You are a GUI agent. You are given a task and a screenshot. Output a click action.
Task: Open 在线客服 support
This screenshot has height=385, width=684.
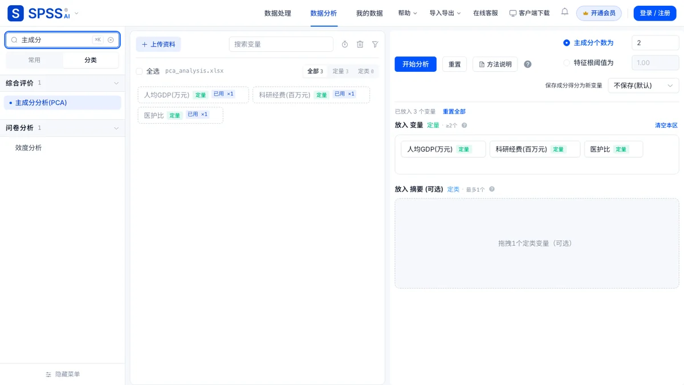point(485,13)
